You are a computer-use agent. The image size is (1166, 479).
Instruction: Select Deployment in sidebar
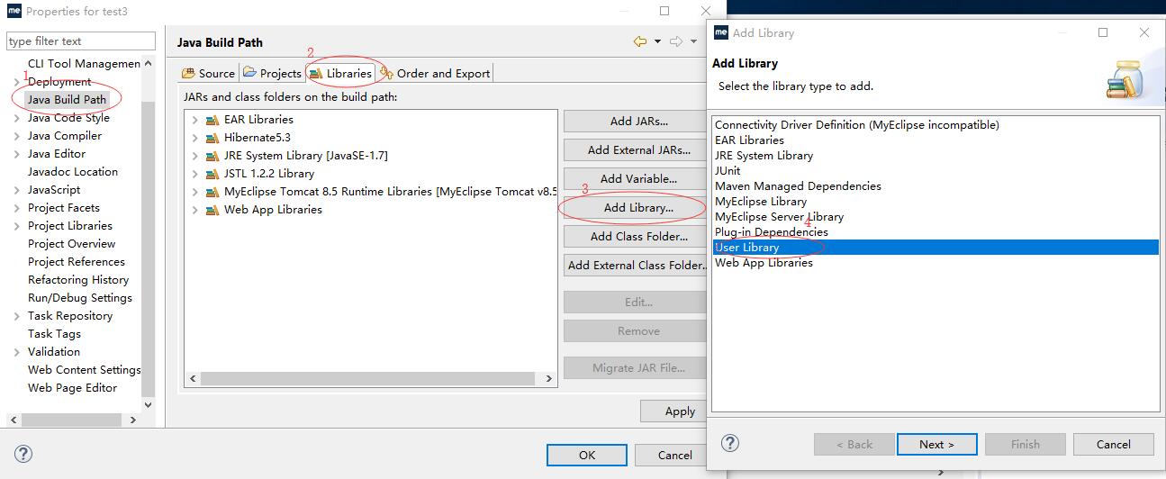pyautogui.click(x=59, y=82)
